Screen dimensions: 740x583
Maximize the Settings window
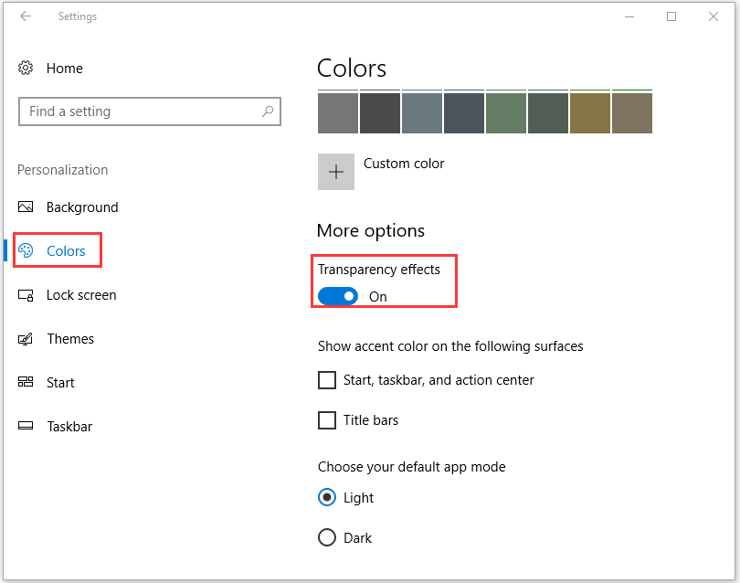point(671,16)
